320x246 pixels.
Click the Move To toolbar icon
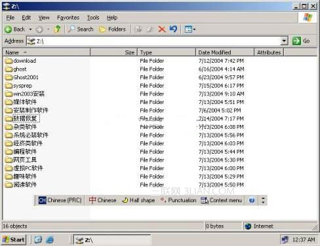coord(138,29)
